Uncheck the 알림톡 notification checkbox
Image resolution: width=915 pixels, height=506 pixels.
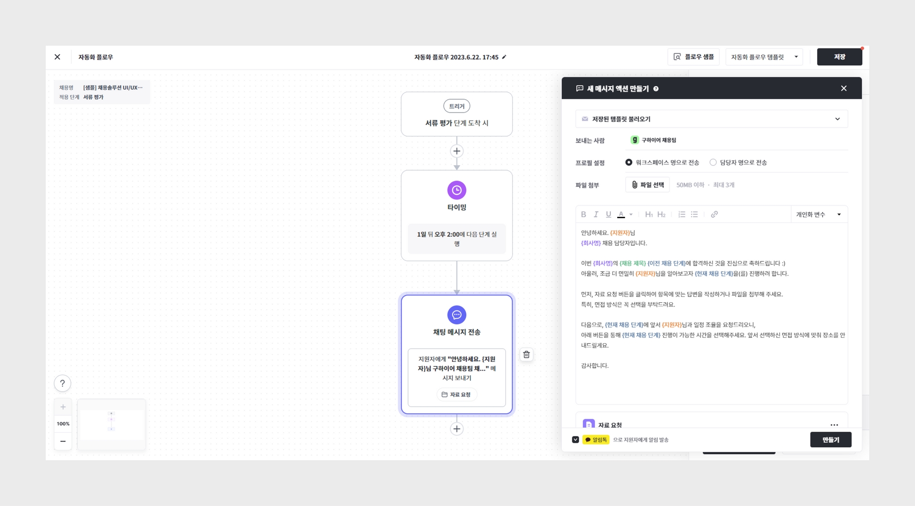tap(576, 440)
